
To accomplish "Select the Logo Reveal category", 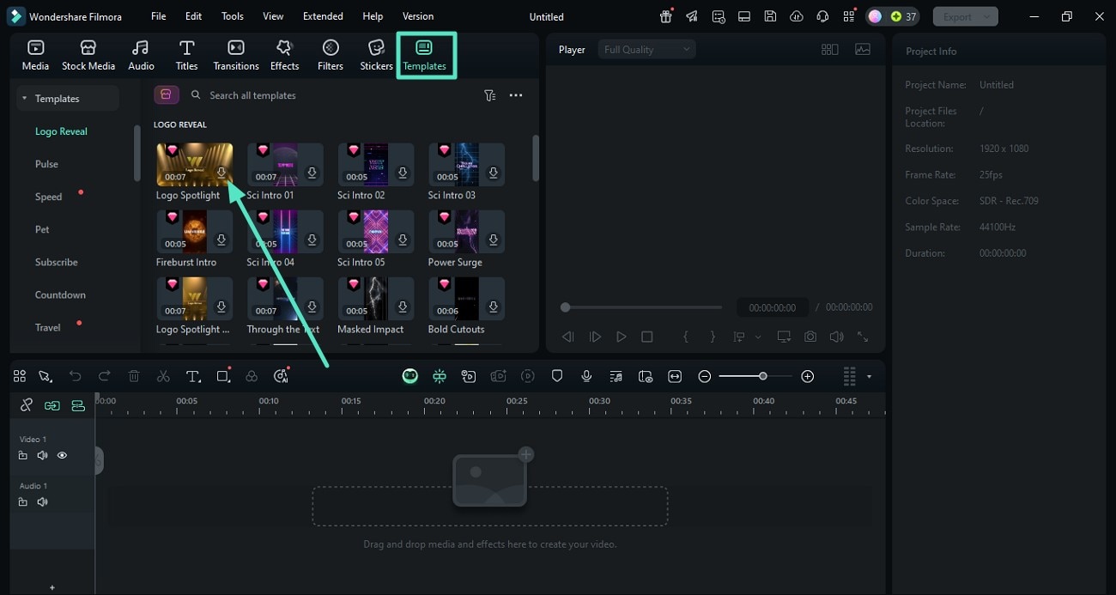I will click(61, 131).
